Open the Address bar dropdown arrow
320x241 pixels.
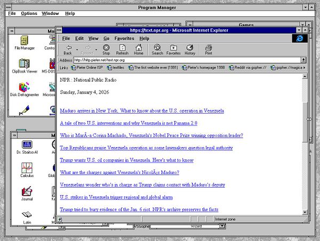(x=303, y=60)
